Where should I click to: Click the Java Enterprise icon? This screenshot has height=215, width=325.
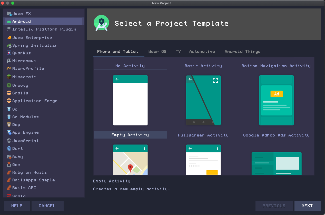tap(9, 37)
